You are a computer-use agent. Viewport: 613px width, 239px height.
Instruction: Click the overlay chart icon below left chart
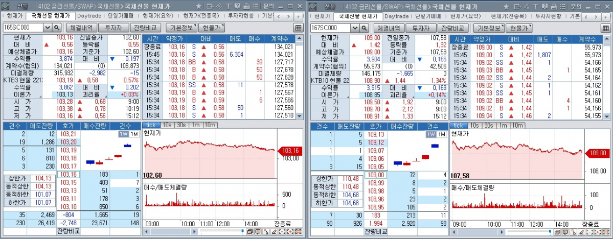point(250,232)
